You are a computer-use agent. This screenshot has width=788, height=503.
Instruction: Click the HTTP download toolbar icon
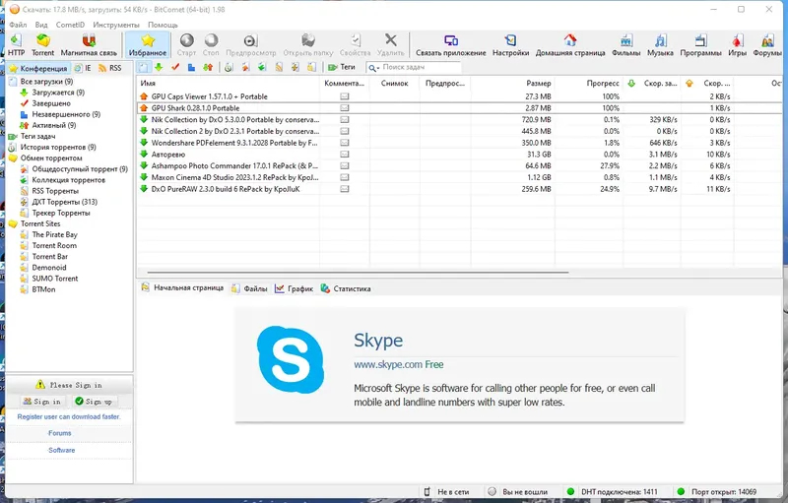point(16,44)
